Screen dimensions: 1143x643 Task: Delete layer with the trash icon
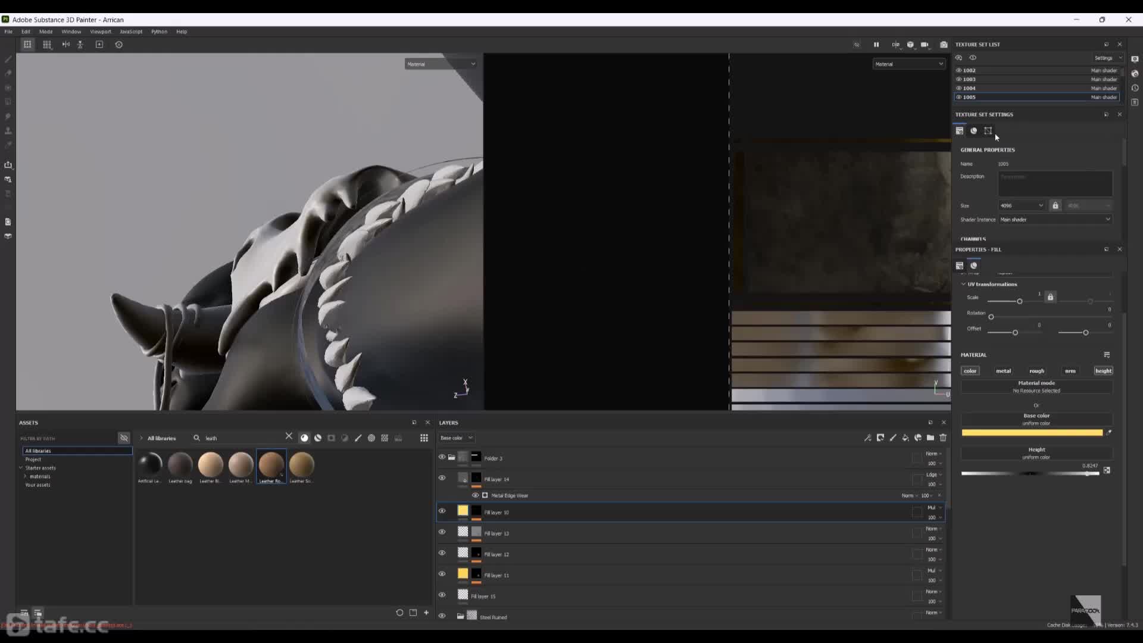943,438
